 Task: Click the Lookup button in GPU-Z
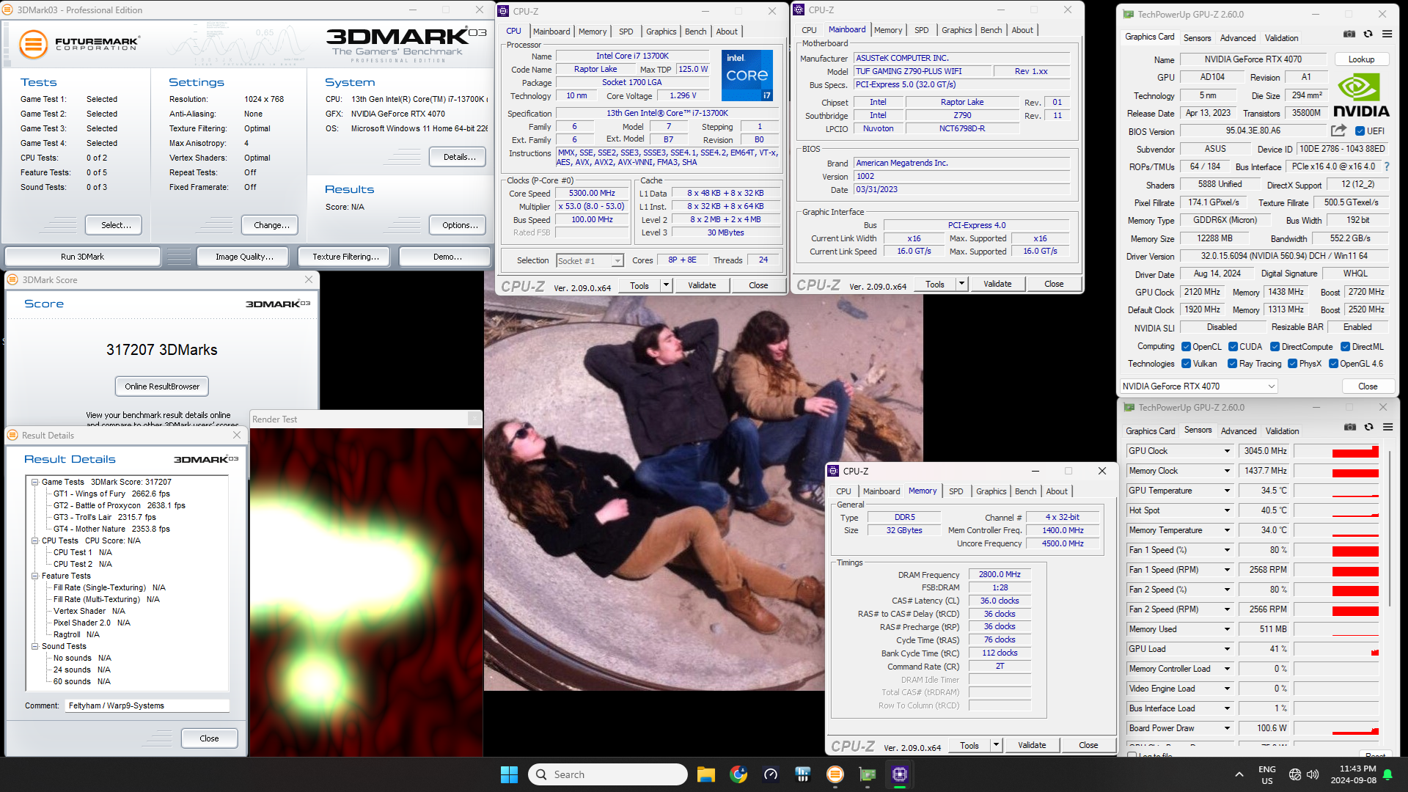tap(1361, 59)
